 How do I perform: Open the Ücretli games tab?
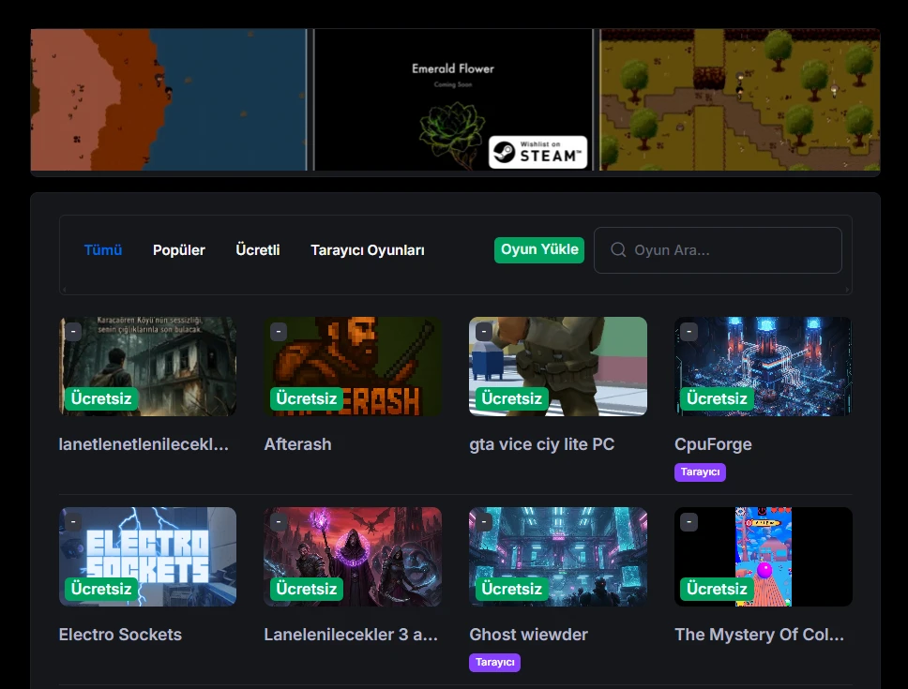[258, 250]
